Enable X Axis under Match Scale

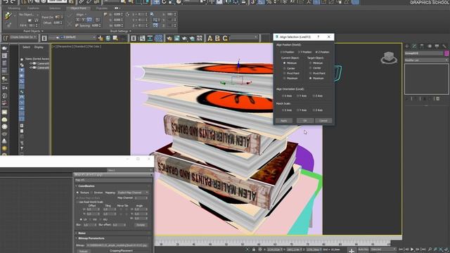tap(283, 110)
